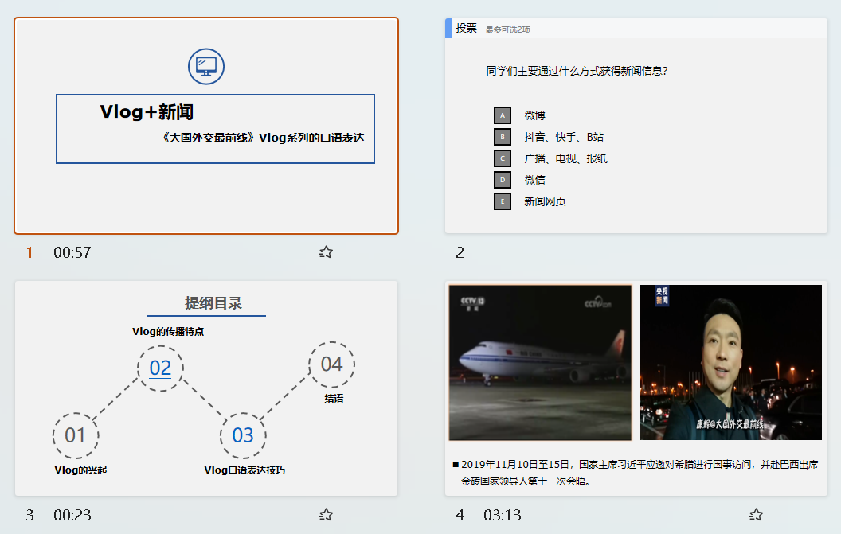841x534 pixels.
Task: Toggle the star icon under slide 3
Action: 326,515
